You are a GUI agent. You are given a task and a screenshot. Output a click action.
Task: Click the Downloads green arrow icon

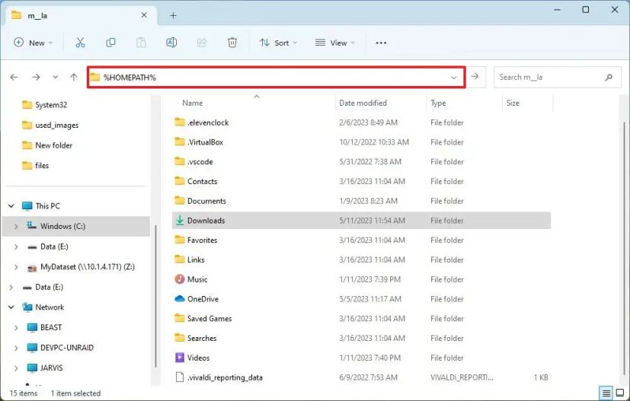180,220
